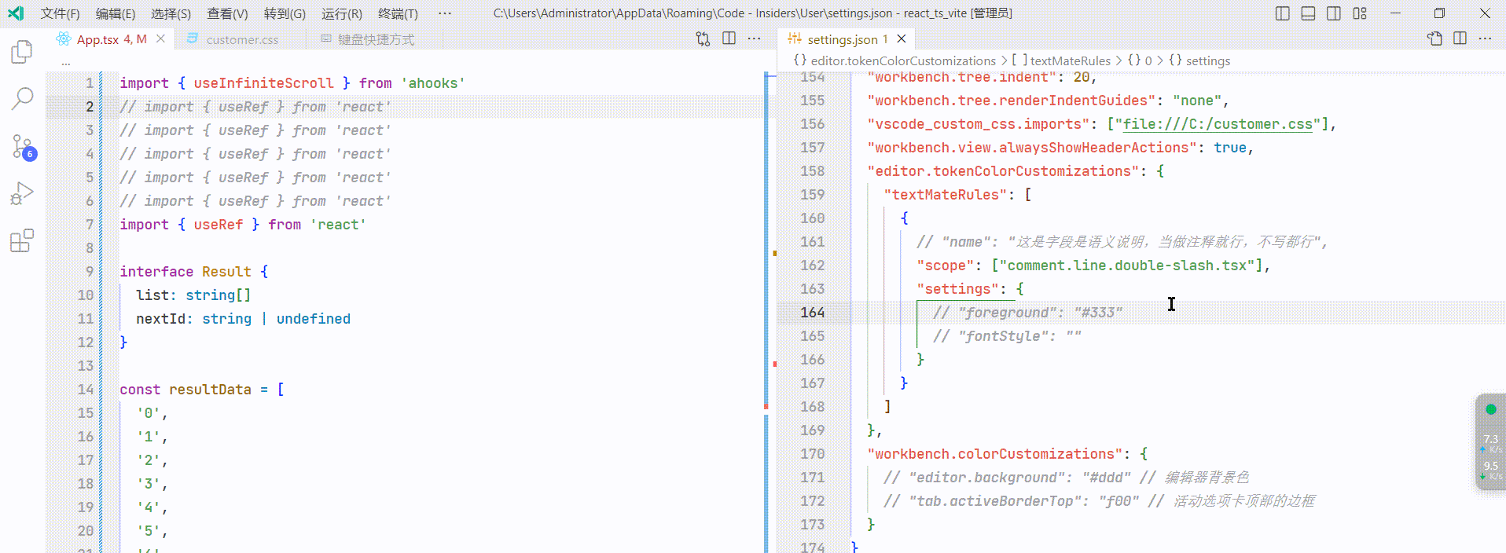Switch to the customer.css tab
Screen dimensions: 1506x553
(x=242, y=39)
